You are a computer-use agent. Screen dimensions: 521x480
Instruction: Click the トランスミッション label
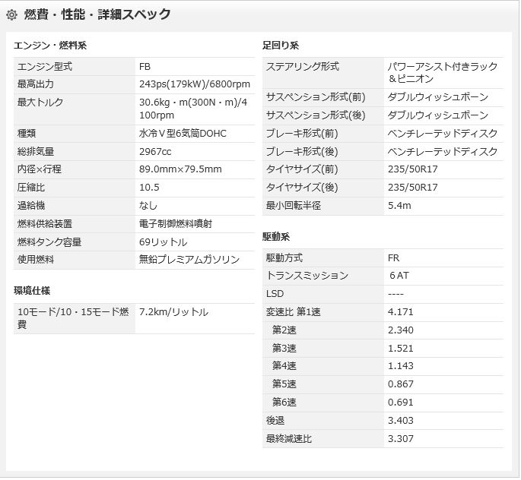[x=307, y=276]
